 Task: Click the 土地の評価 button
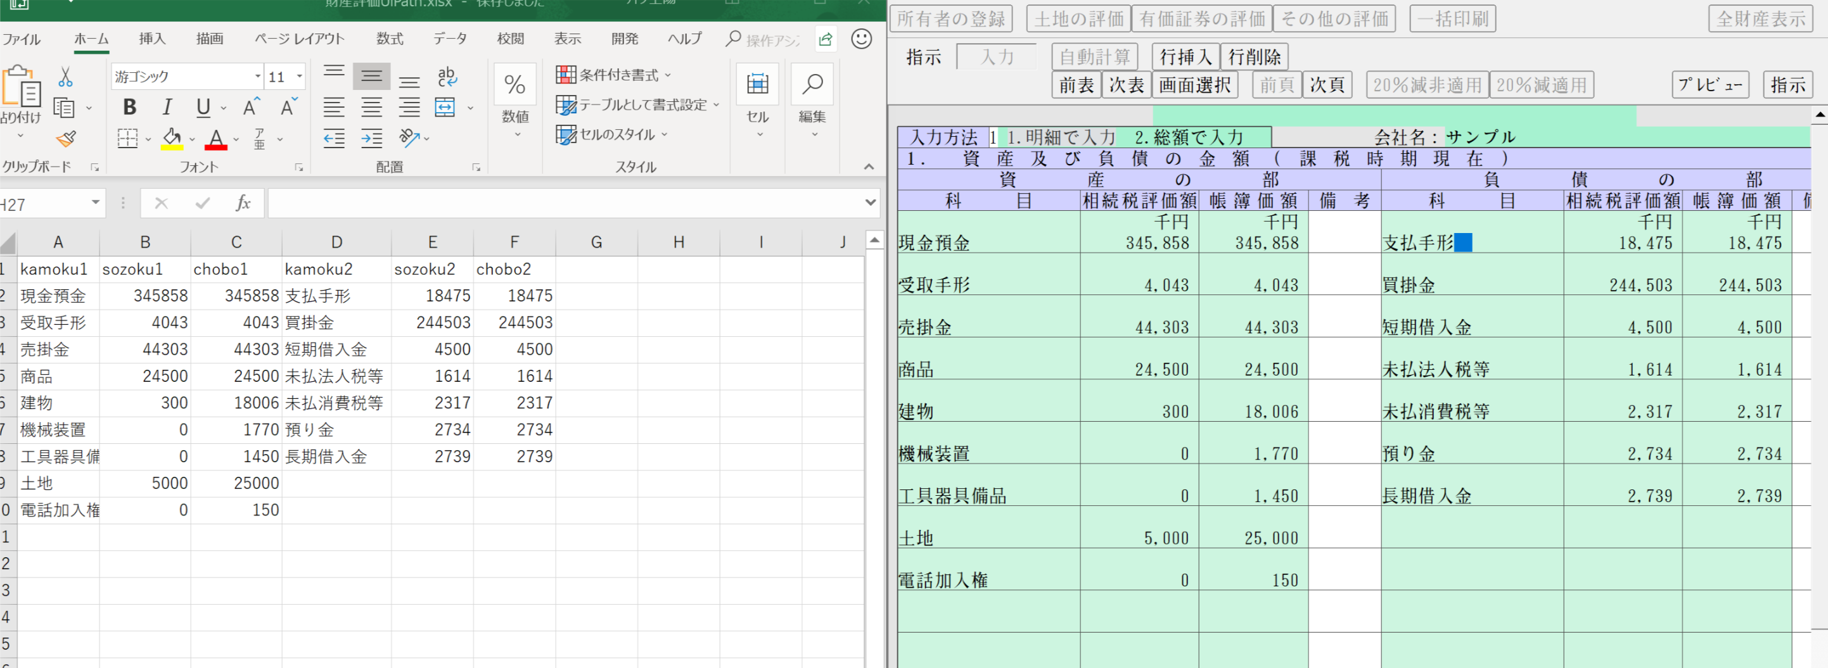(x=1078, y=18)
